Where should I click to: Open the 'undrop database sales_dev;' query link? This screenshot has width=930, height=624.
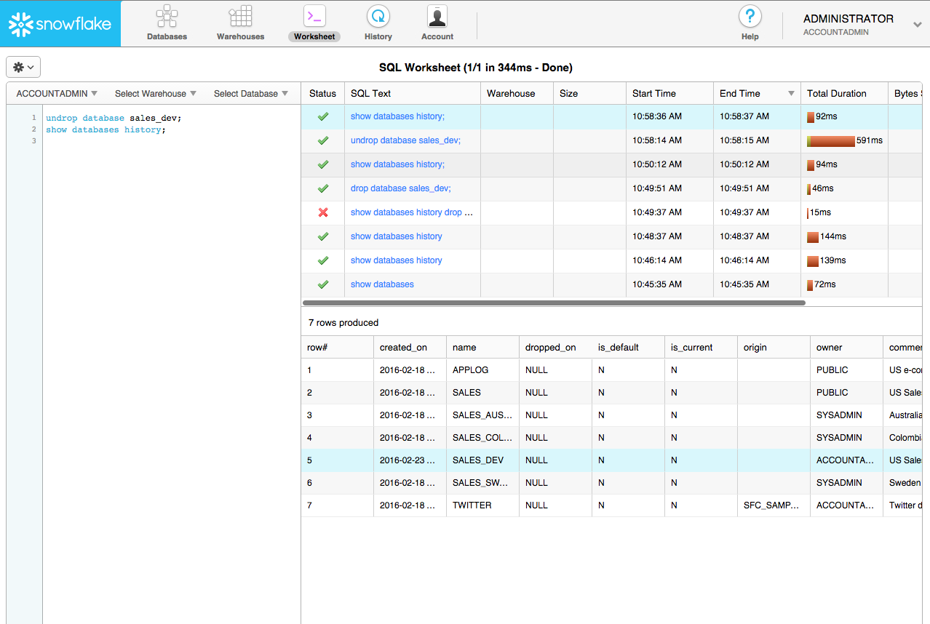[405, 140]
